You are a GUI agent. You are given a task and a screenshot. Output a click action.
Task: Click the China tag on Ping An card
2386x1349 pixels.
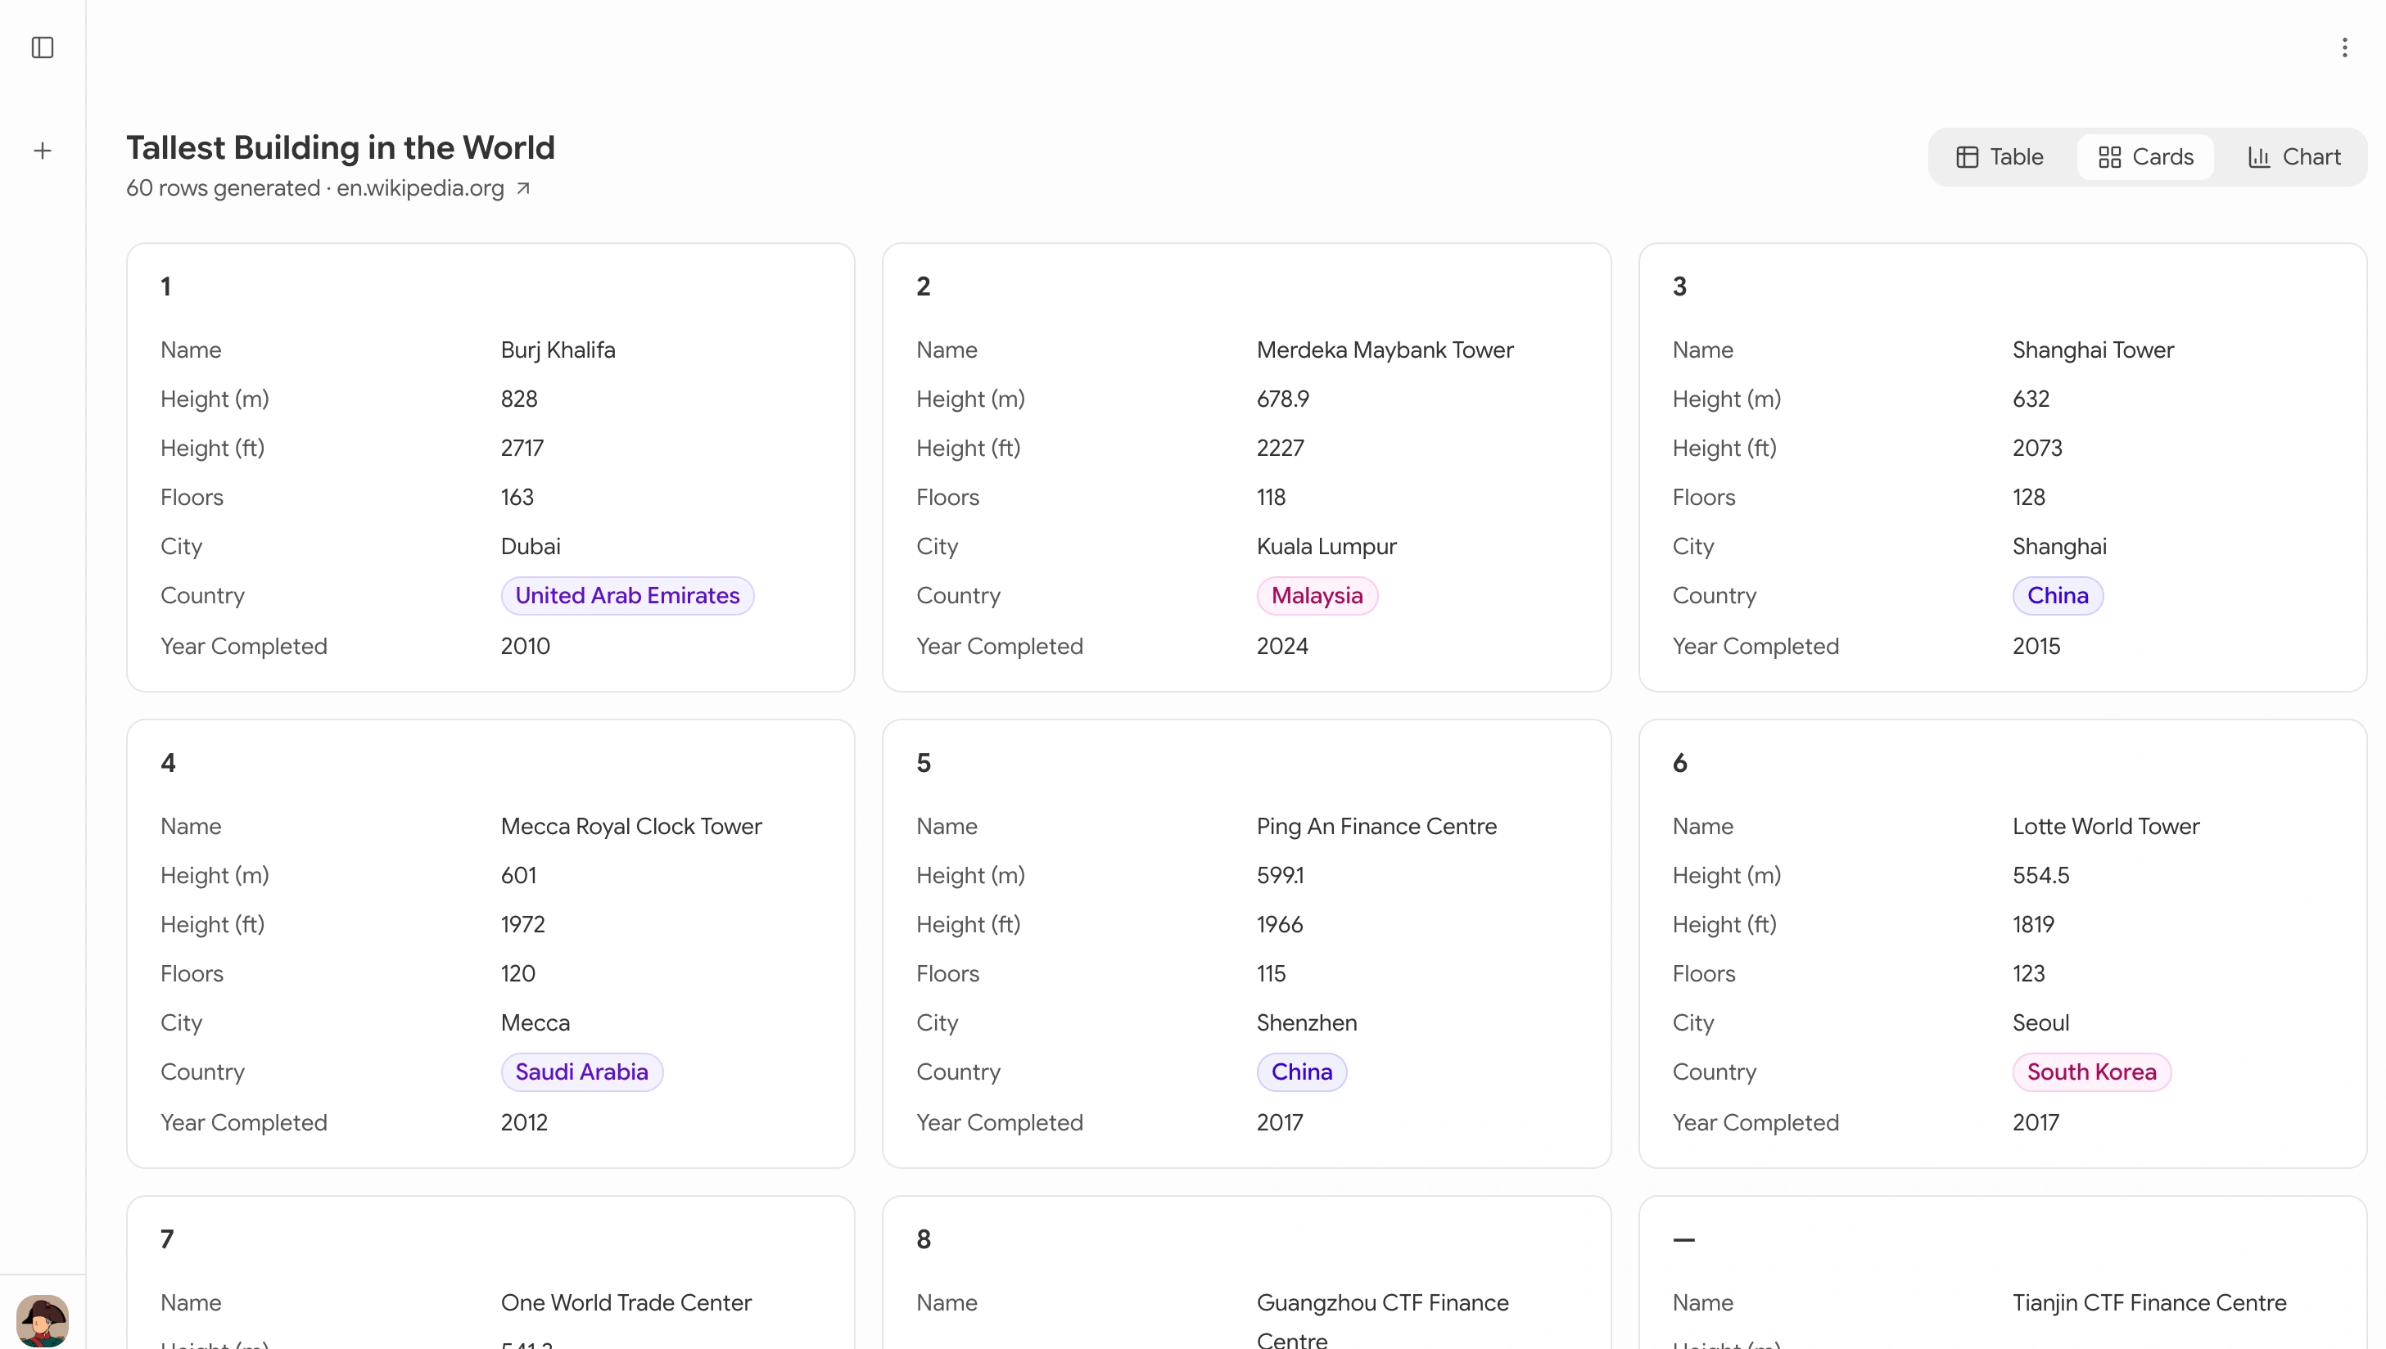[x=1301, y=1072]
